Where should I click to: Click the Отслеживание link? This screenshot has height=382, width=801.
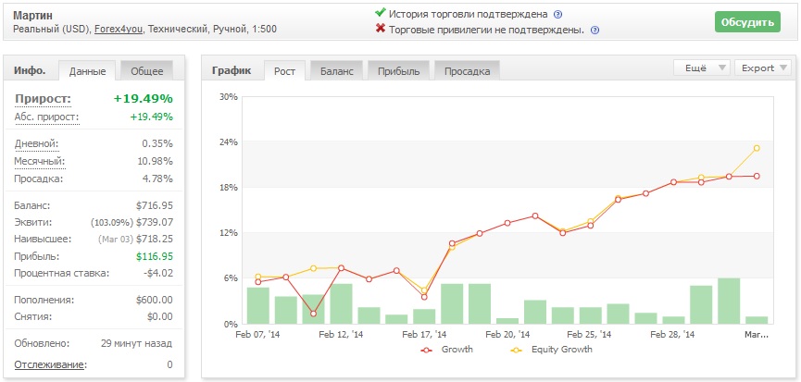pos(50,364)
